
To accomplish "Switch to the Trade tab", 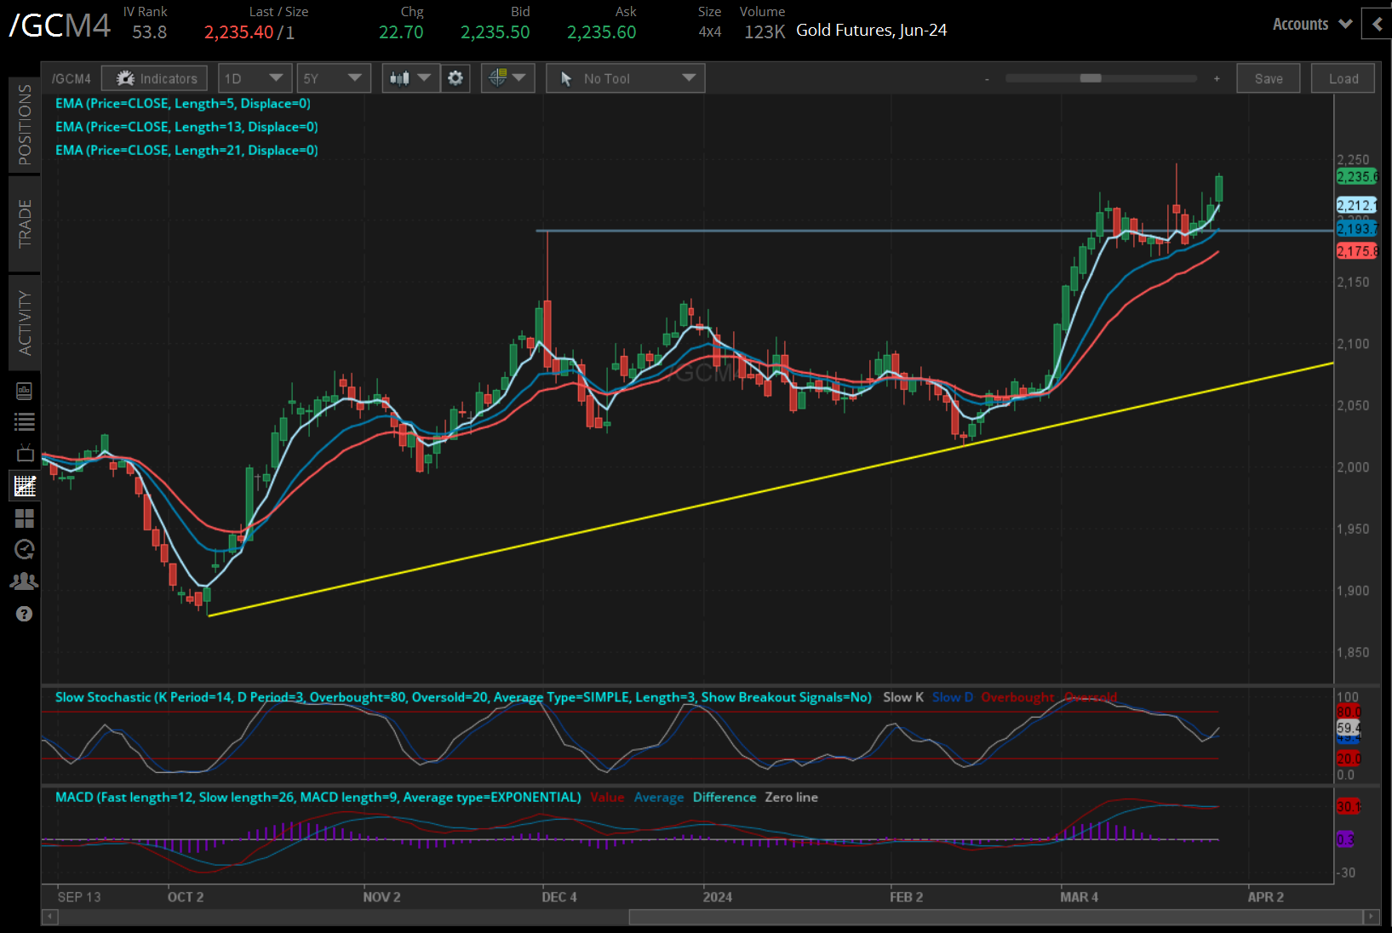I will click(x=25, y=223).
